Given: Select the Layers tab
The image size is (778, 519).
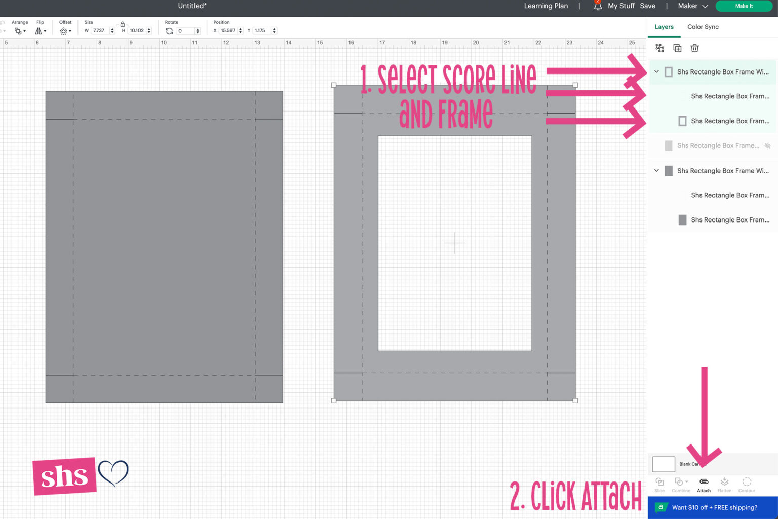Looking at the screenshot, I should (664, 27).
